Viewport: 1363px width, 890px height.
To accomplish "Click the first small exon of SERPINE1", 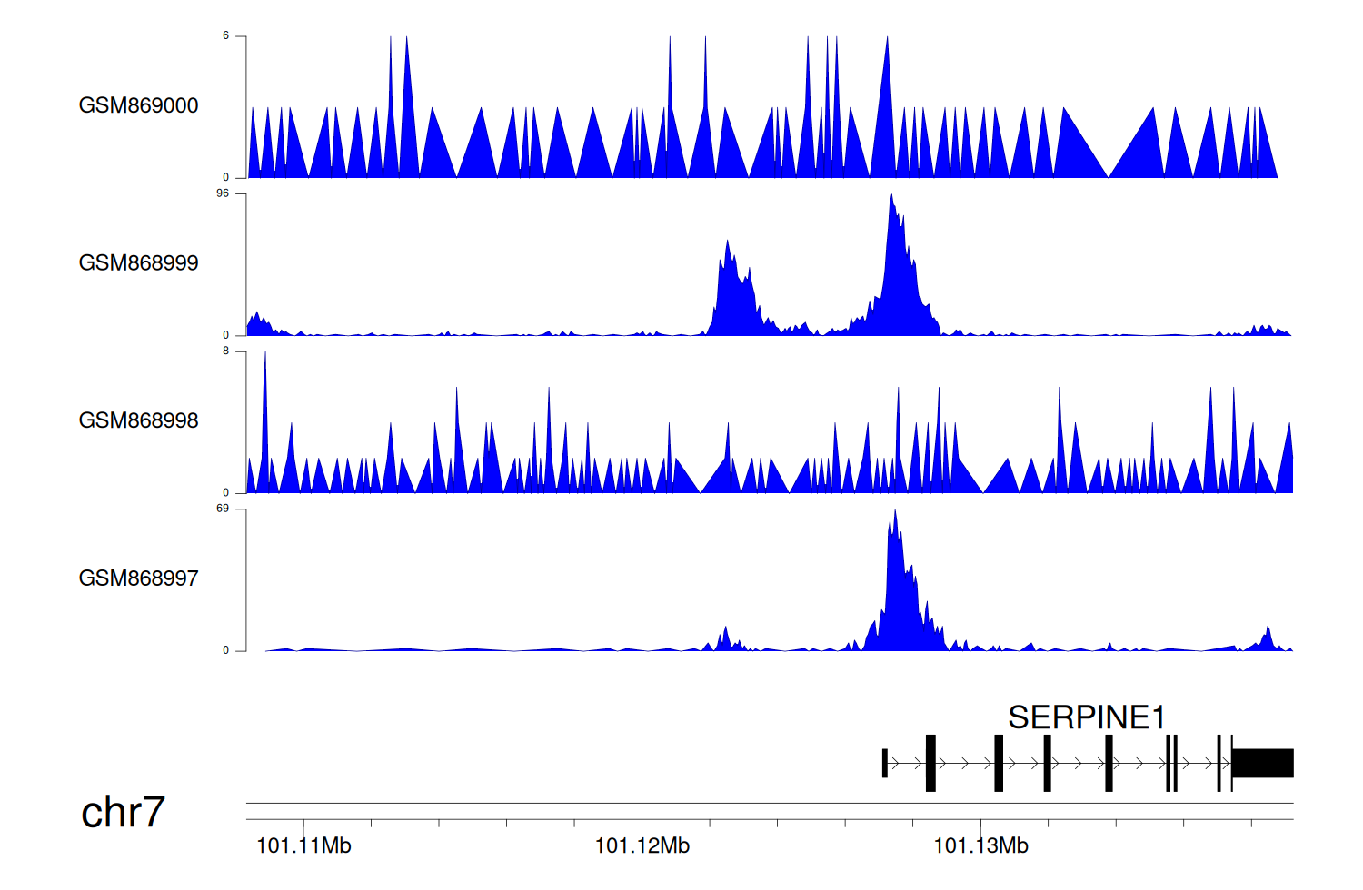I will click(x=885, y=764).
